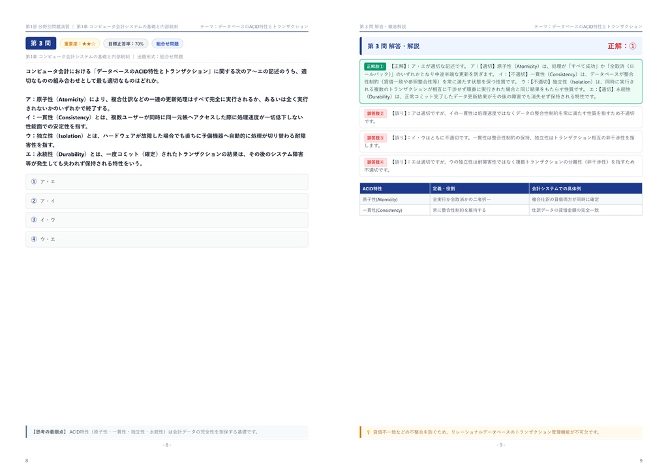Click the red 誤答肢③ label
The height and width of the screenshot is (472, 668).
(x=375, y=138)
